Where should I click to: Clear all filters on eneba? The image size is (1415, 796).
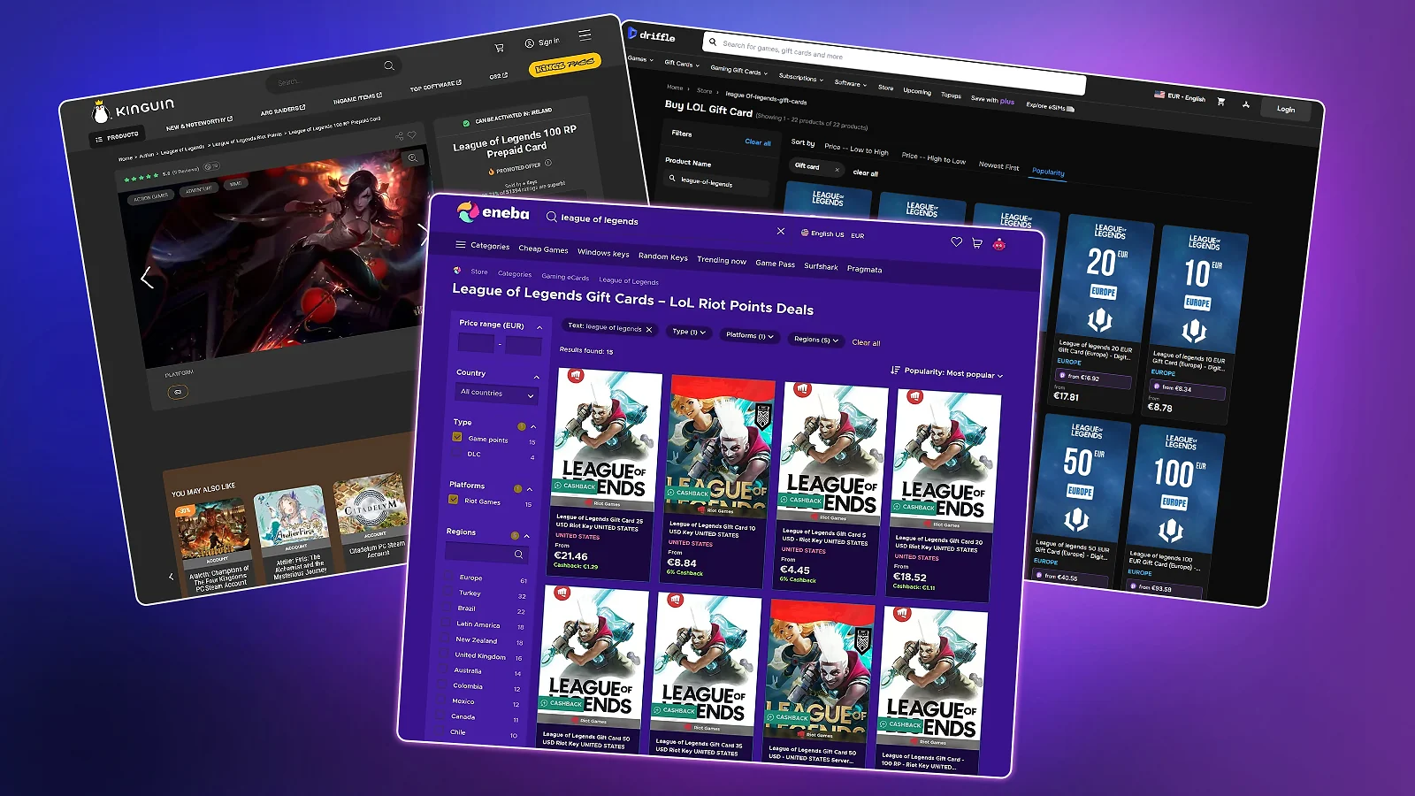tap(865, 343)
